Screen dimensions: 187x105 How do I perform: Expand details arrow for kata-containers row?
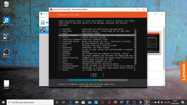point(135,35)
